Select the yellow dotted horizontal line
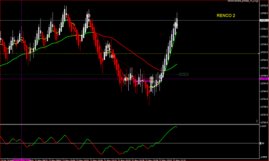Image resolution: width=269 pixels, height=161 pixels. point(130,54)
